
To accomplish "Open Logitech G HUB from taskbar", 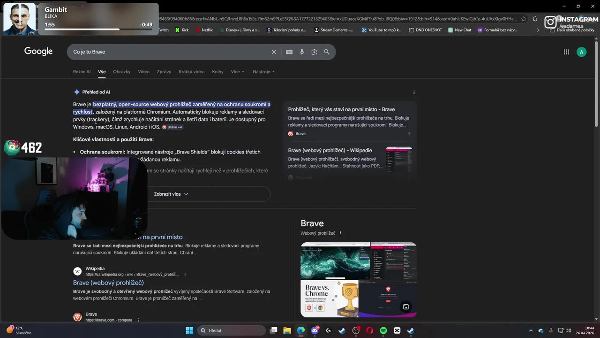I will (x=328, y=330).
